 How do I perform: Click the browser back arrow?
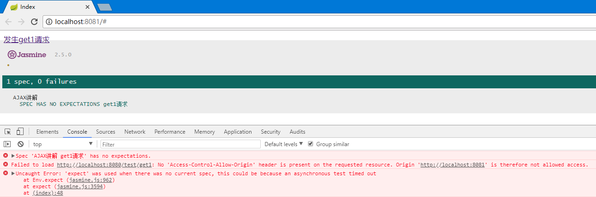(8, 22)
